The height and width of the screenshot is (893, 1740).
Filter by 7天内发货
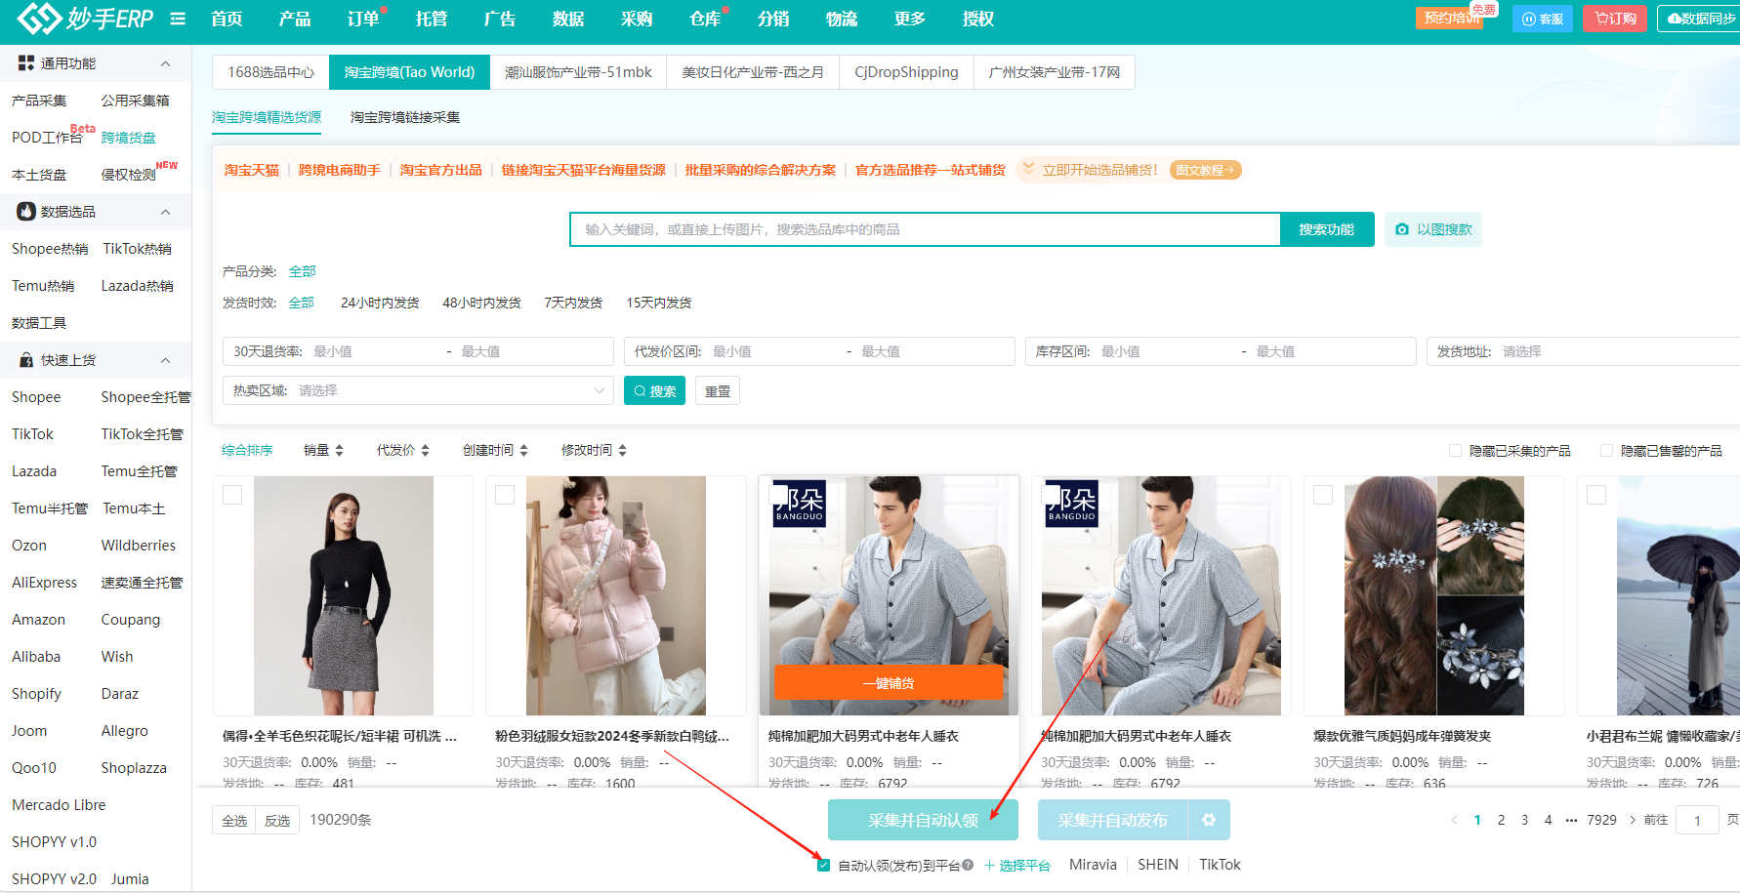pos(573,303)
